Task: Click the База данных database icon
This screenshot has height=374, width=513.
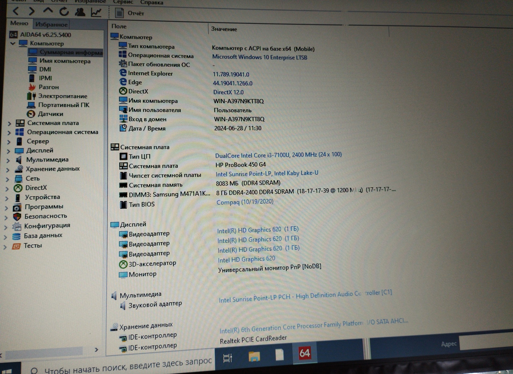Action: click(16, 236)
